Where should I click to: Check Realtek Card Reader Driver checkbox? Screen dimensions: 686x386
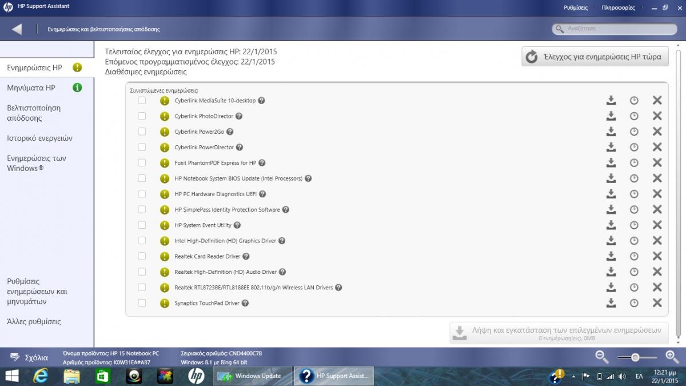(x=142, y=256)
